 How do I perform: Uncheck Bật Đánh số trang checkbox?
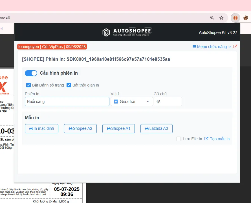point(28,85)
